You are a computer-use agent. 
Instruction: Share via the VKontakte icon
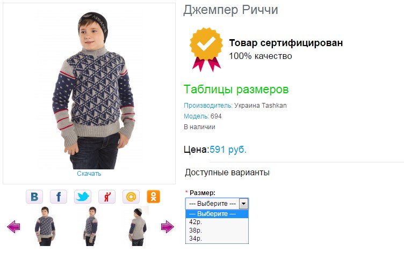tap(34, 197)
